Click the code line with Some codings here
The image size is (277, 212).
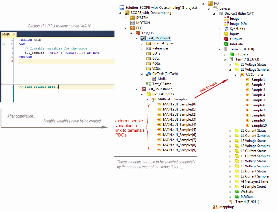point(39,87)
